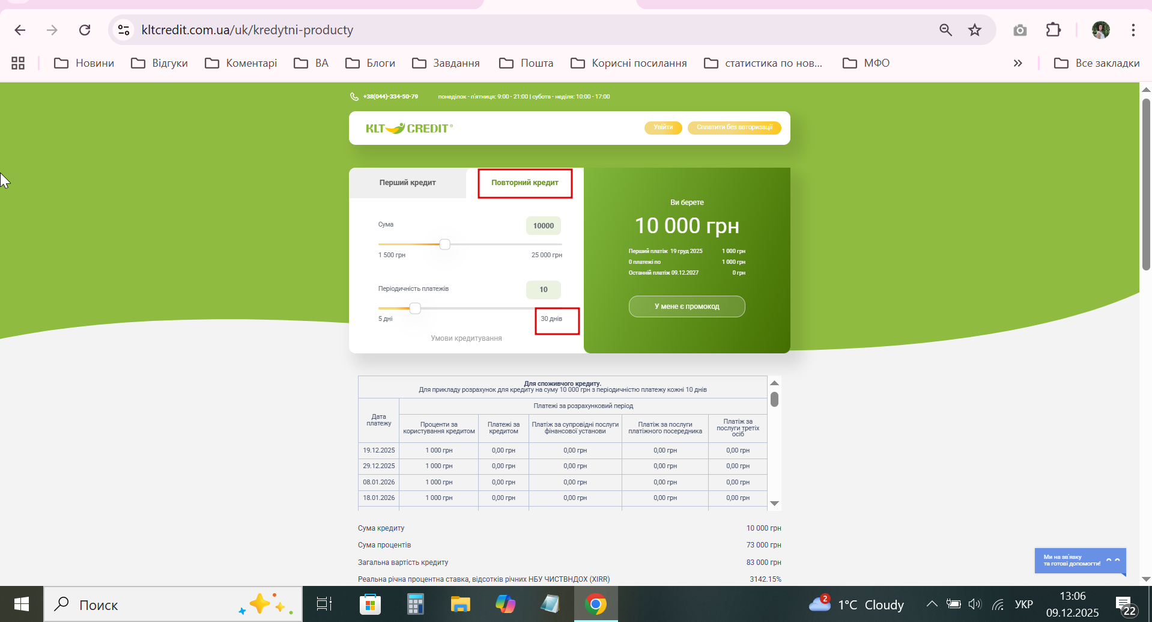Open Task View on the taskbar
Screen dimensions: 1152x622
click(x=324, y=604)
